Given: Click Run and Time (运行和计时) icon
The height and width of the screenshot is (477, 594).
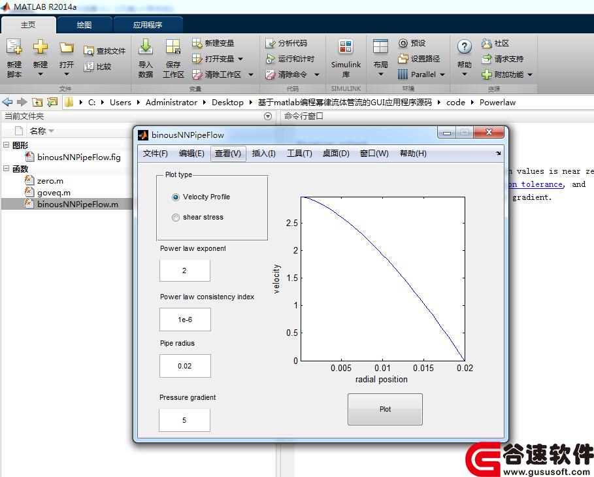Looking at the screenshot, I should [x=270, y=59].
